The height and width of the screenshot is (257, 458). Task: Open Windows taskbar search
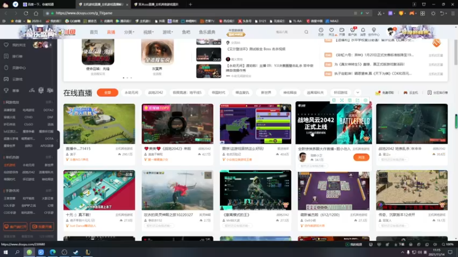(17, 252)
